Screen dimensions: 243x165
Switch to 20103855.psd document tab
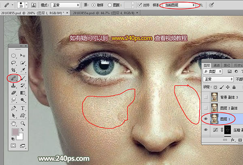point(32,13)
